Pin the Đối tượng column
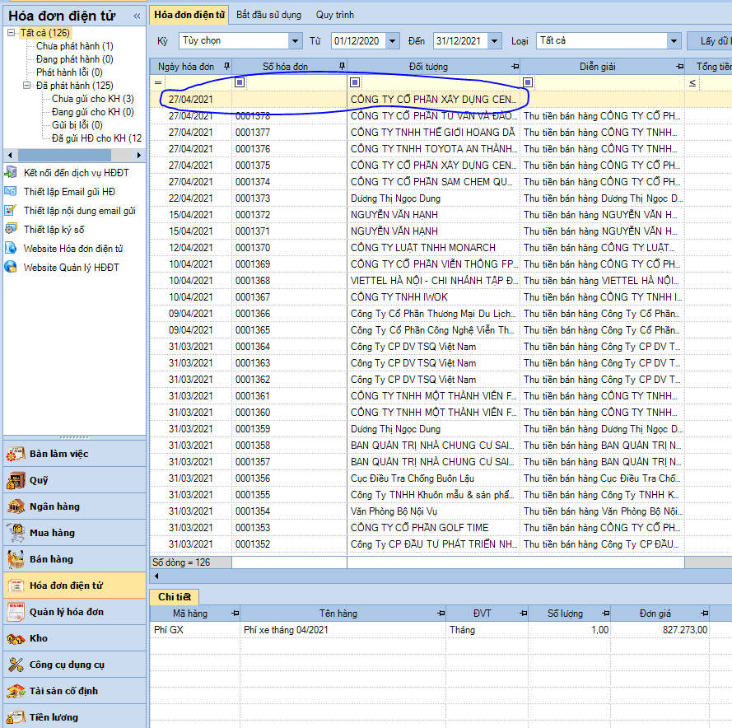The height and width of the screenshot is (728, 732). pyautogui.click(x=515, y=67)
